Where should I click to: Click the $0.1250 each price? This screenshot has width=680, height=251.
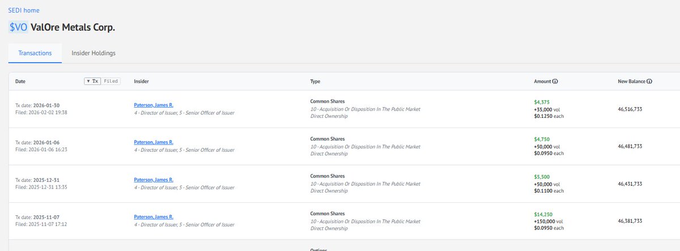coord(549,116)
